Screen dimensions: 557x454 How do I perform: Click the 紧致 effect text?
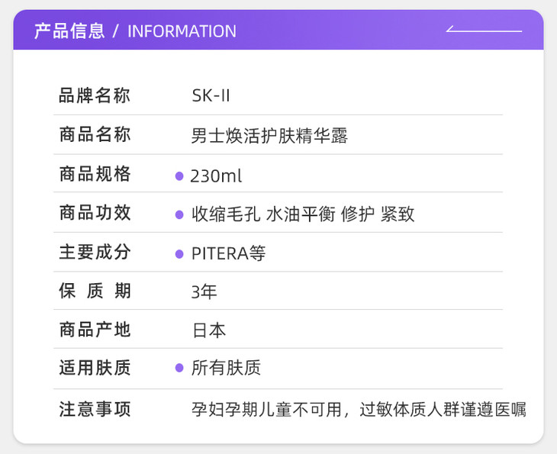click(397, 214)
